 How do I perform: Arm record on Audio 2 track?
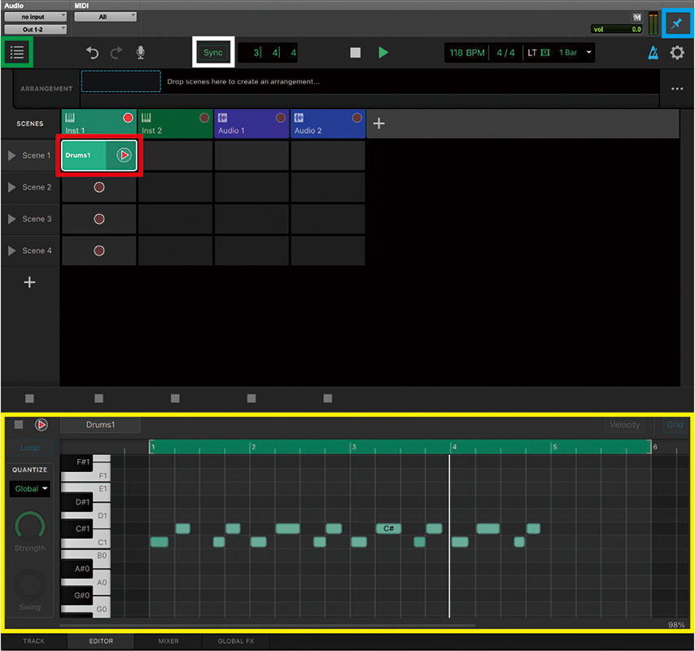point(356,118)
